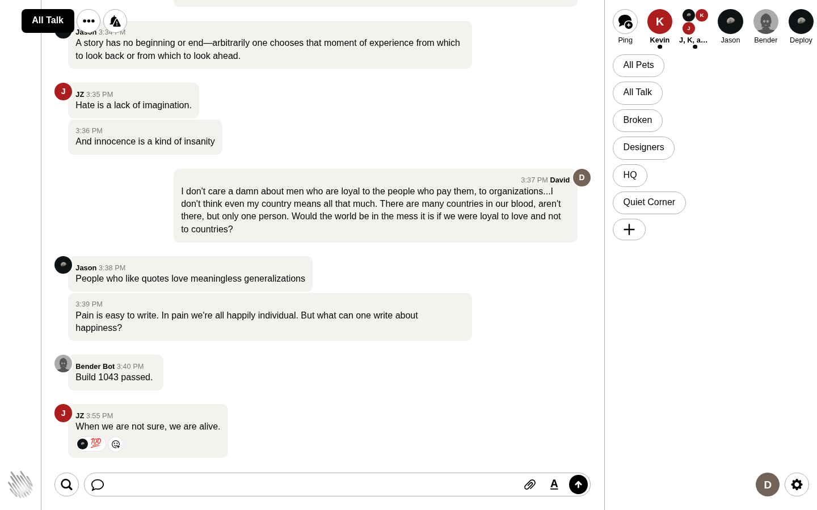Send message with the up-arrow button
817x510 pixels.
[x=578, y=484]
